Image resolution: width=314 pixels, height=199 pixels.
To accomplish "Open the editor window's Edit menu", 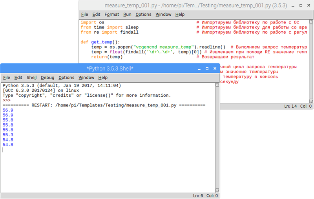I will coord(96,14).
